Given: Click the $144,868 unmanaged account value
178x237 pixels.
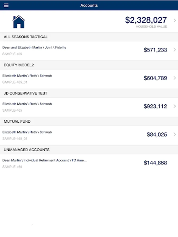Looking at the screenshot, I should tap(155, 163).
